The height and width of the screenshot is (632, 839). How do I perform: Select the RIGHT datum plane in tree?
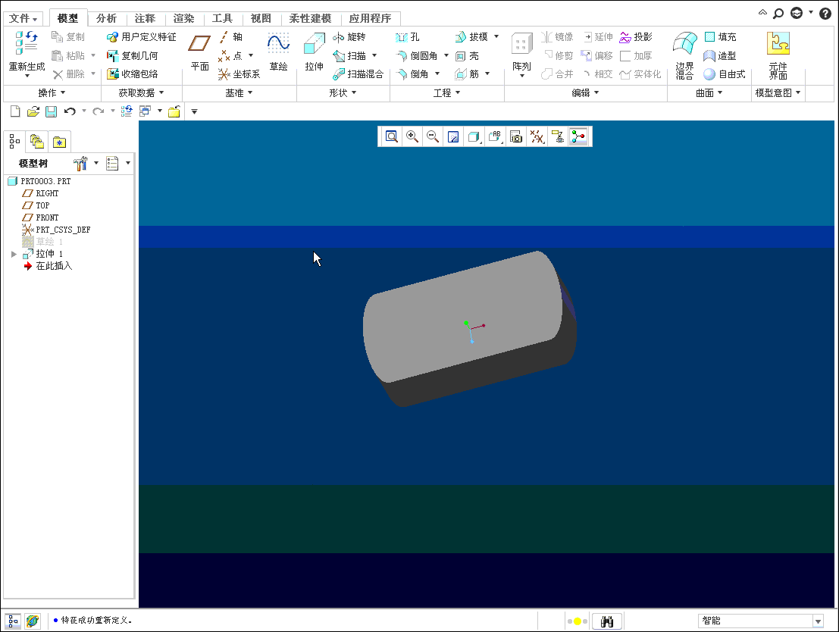[x=40, y=193]
